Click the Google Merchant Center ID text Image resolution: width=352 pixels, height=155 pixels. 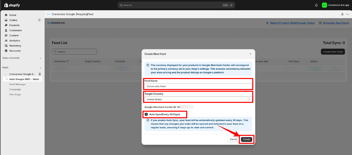[162, 107]
